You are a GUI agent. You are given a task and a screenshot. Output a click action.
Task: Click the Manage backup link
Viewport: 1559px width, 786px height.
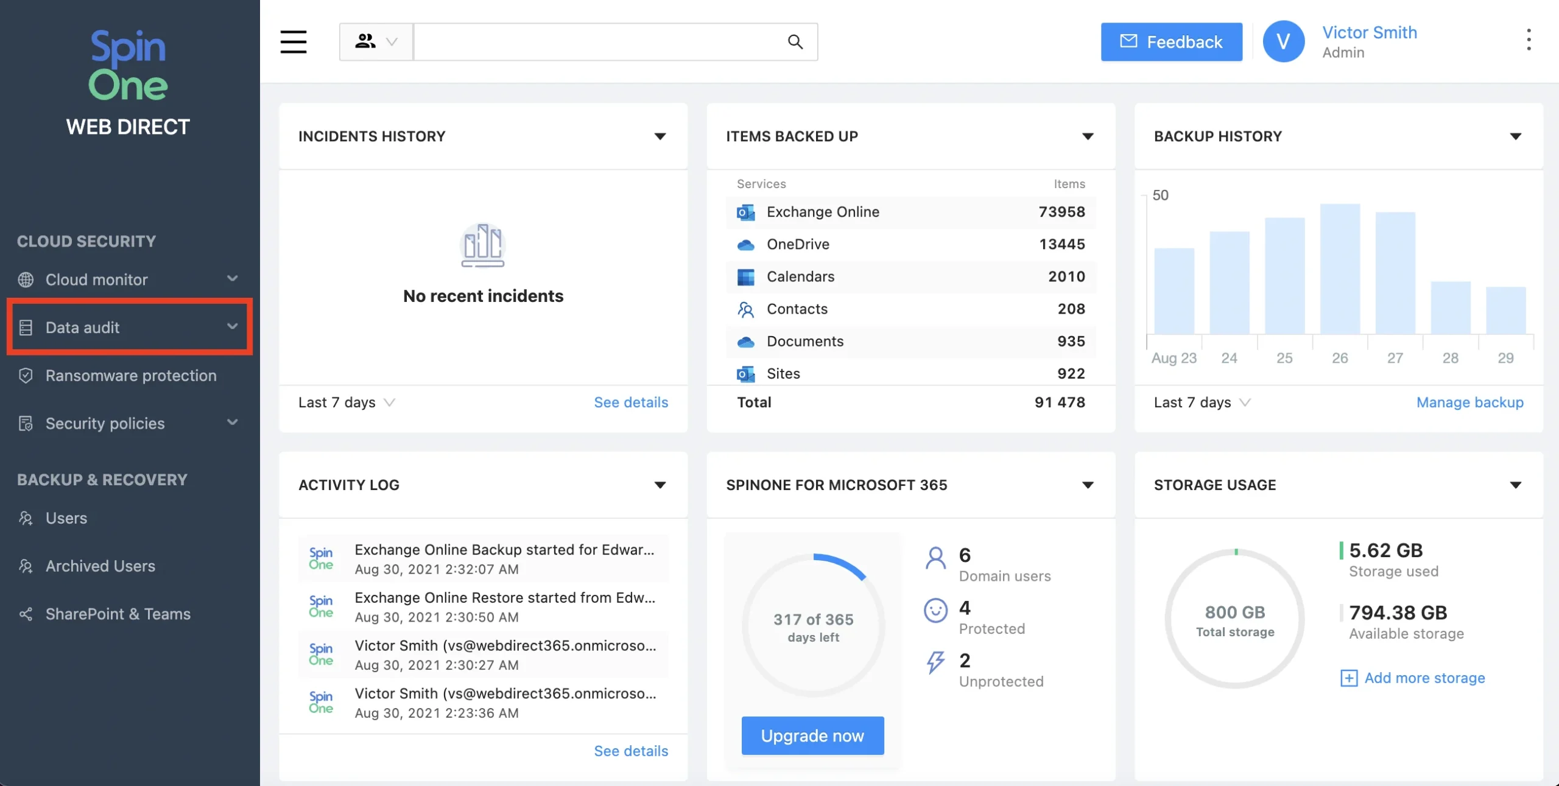click(1469, 402)
